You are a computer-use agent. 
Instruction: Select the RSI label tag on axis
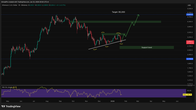[184, 95]
